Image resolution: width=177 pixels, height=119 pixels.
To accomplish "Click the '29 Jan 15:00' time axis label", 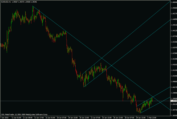I will click(141, 118).
